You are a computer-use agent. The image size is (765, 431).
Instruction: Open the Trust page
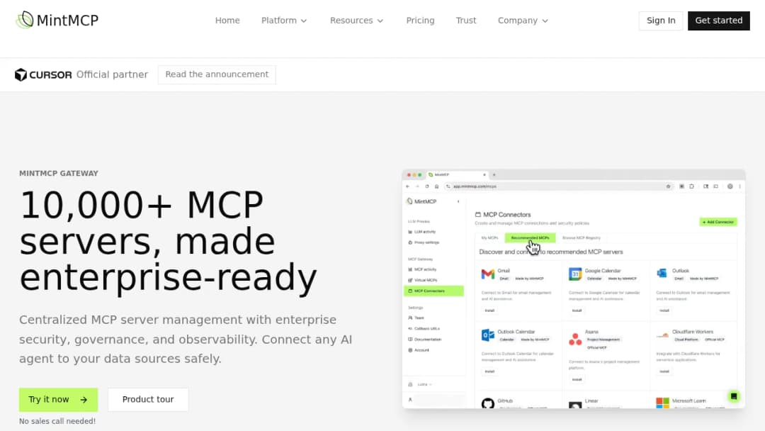(x=466, y=21)
